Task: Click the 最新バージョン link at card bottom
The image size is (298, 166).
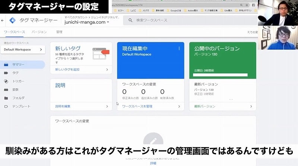Action: pos(205,106)
